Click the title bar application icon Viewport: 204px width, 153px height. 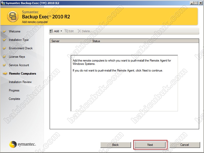pyautogui.click(x=3, y=3)
